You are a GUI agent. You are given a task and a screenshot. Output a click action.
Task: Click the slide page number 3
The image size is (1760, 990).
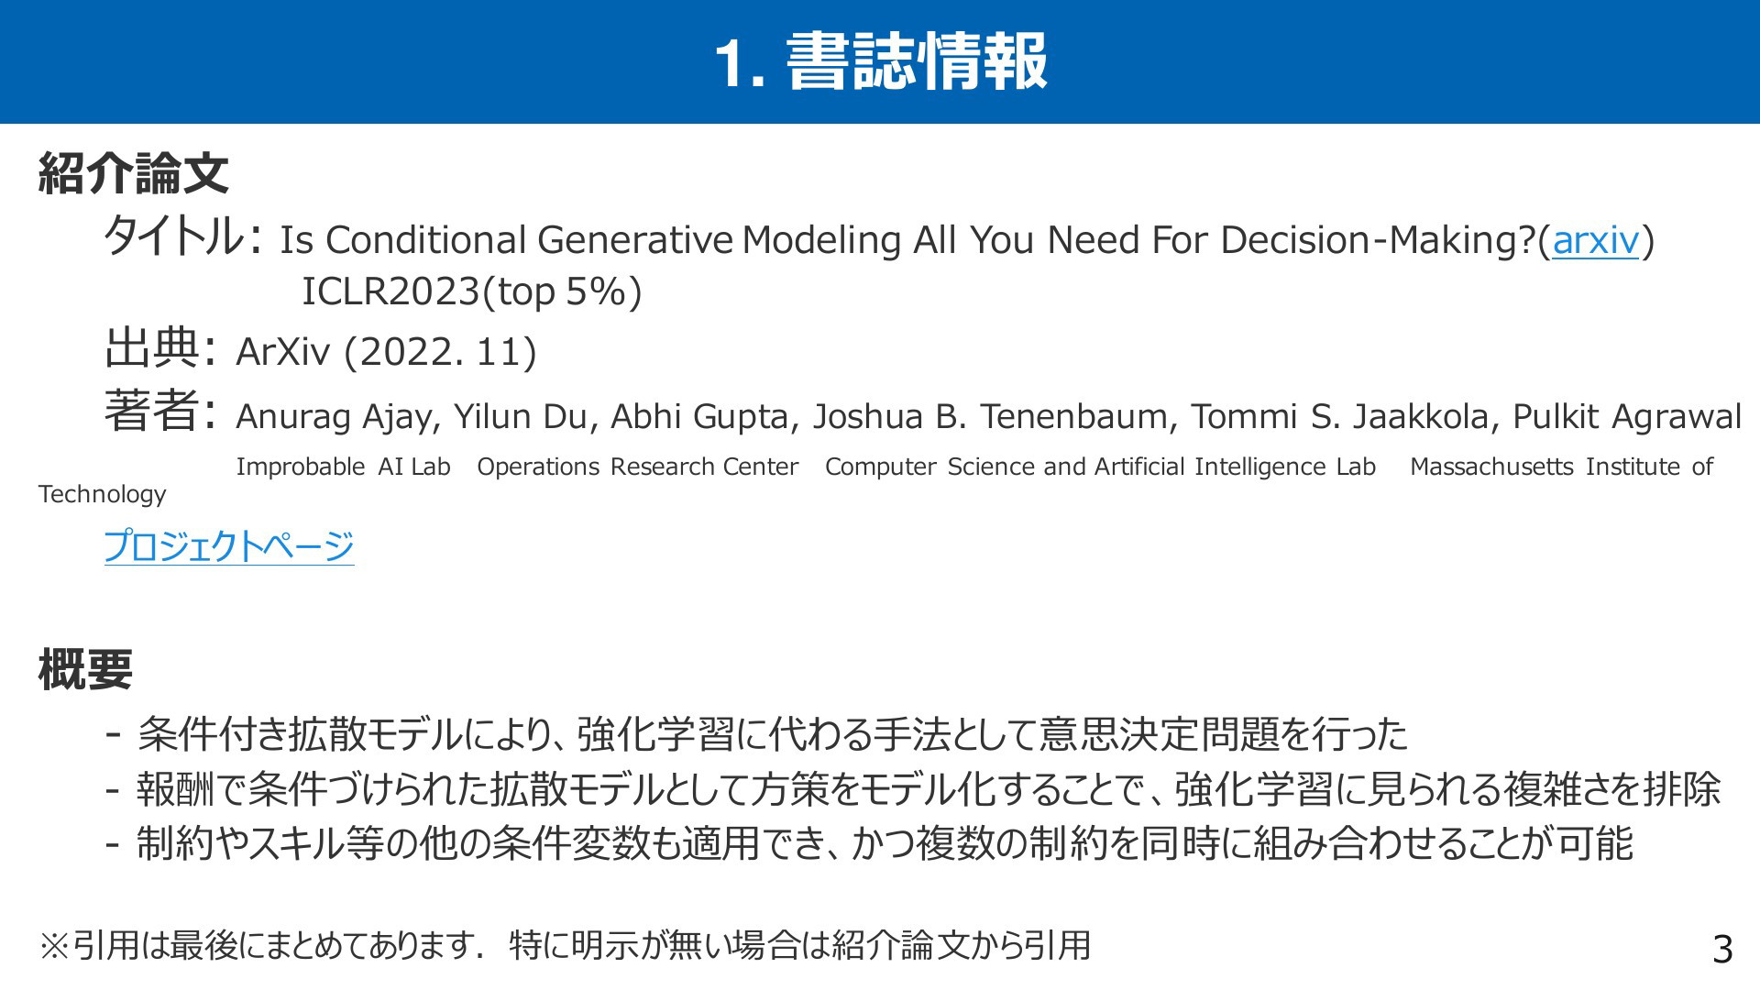1722,950
